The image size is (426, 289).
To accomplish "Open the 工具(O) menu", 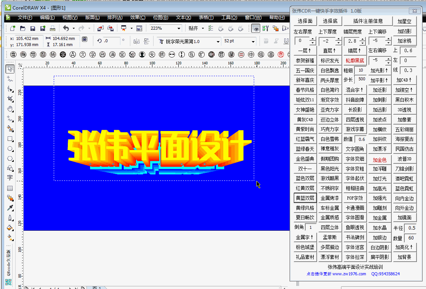I will tap(229, 18).
